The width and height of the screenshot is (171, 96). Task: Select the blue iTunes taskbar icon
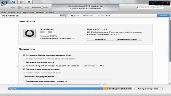coord(29,2)
